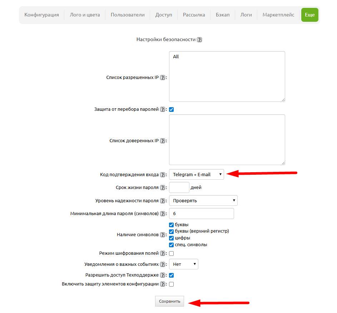Enable Режим шифрования полей checkbox

coord(172,253)
